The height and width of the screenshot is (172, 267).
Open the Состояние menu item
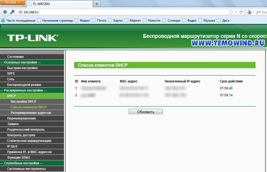[x=32, y=57]
